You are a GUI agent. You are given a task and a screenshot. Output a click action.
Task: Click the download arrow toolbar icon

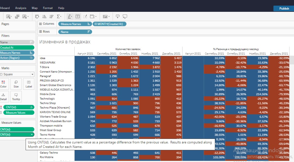tap(117, 17)
